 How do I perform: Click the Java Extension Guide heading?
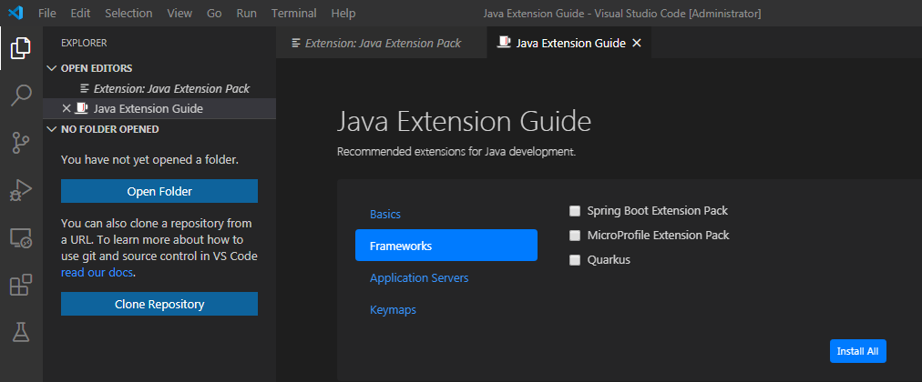point(464,122)
